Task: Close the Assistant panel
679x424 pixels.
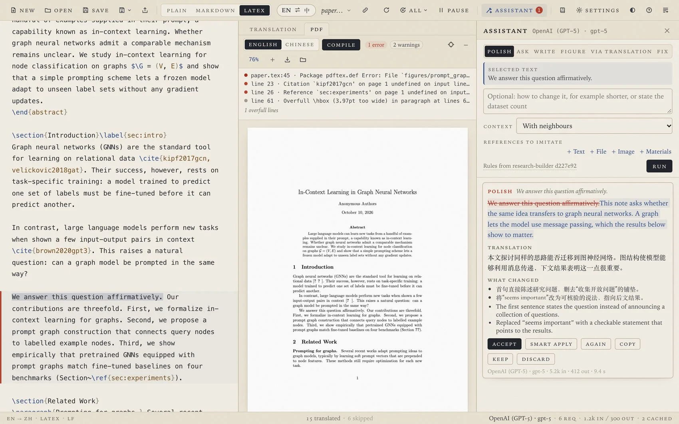Action: coord(667,31)
